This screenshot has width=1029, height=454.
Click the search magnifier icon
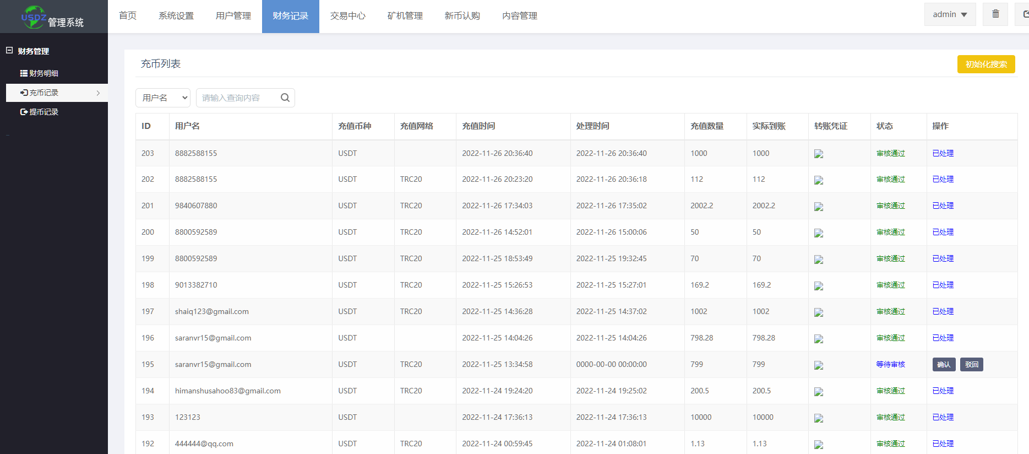pos(285,98)
